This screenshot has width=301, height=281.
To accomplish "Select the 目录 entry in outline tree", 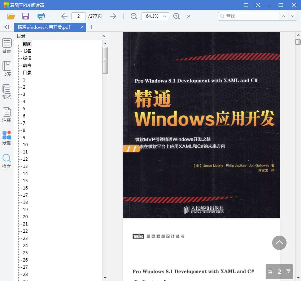I will click(x=27, y=73).
